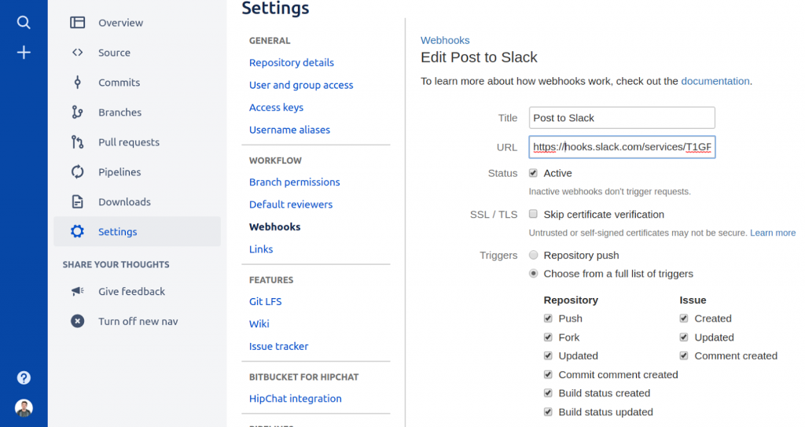Select Branches in the sidebar
805x427 pixels.
click(x=120, y=112)
